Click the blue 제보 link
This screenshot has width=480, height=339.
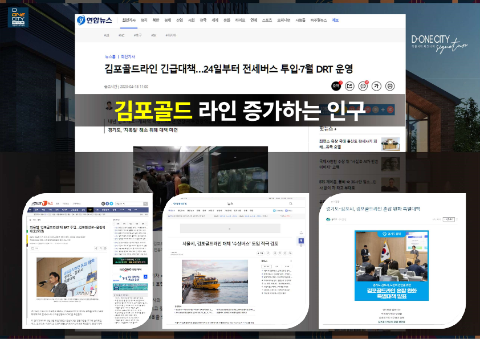tap(335, 20)
